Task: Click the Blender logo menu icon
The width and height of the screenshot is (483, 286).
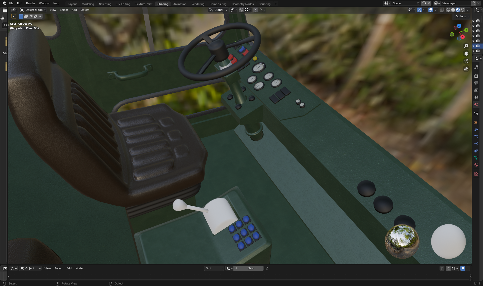Action: (4, 3)
